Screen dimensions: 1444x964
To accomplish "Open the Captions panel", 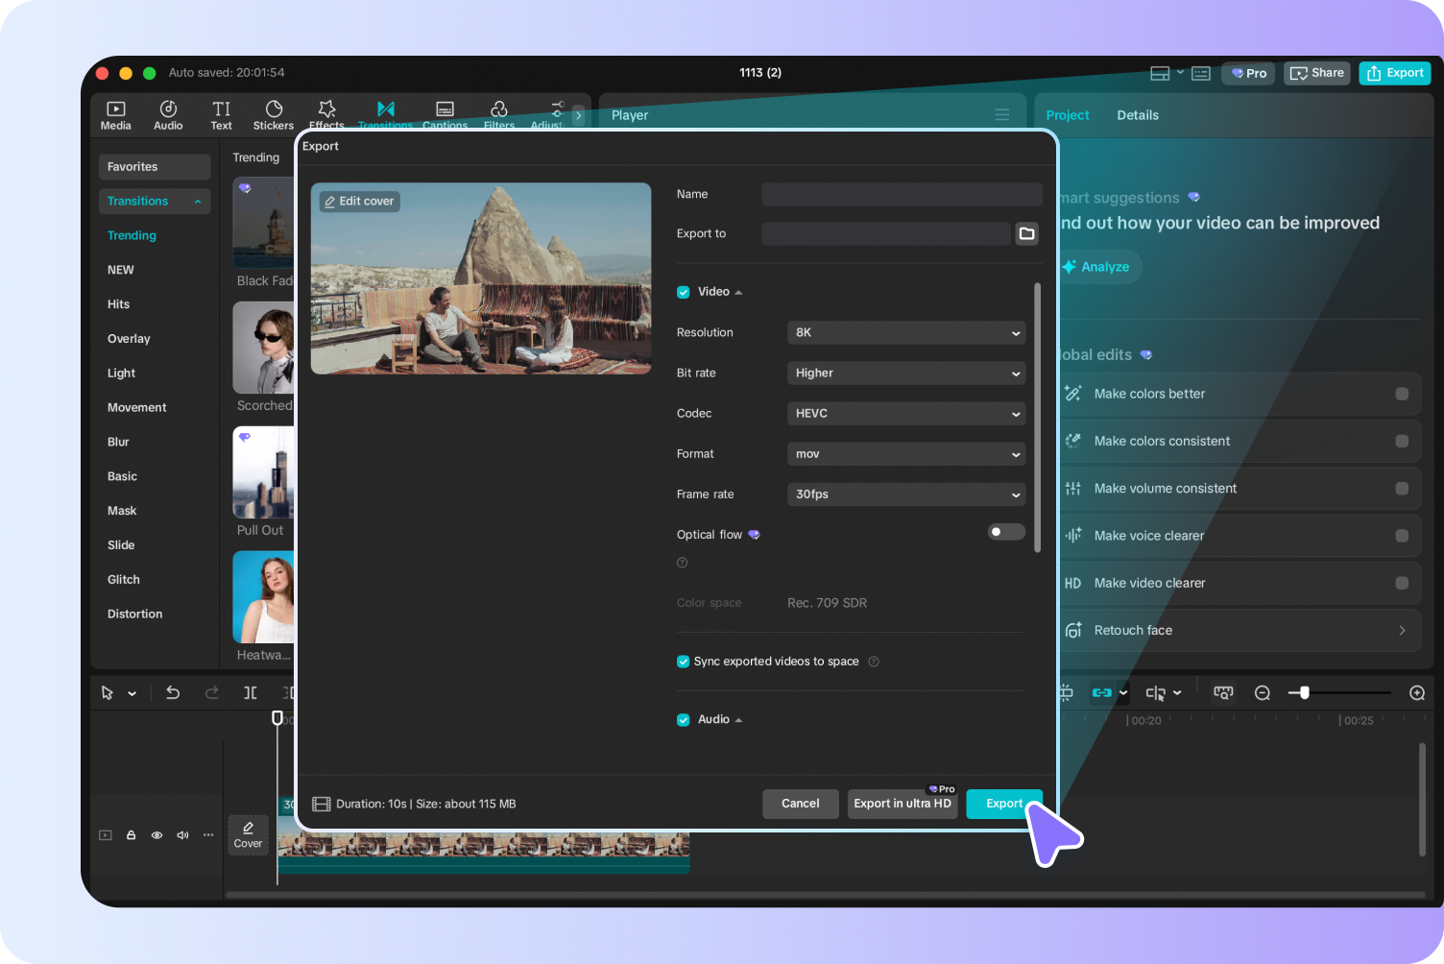I will point(445,114).
